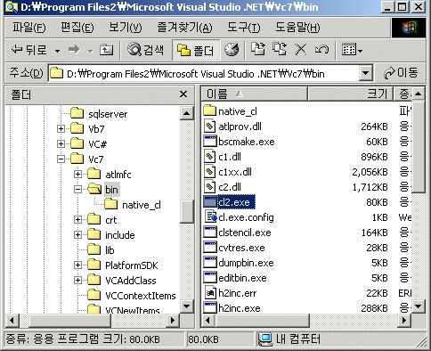Click the address bar path field
This screenshot has height=351, width=431.
coord(204,73)
